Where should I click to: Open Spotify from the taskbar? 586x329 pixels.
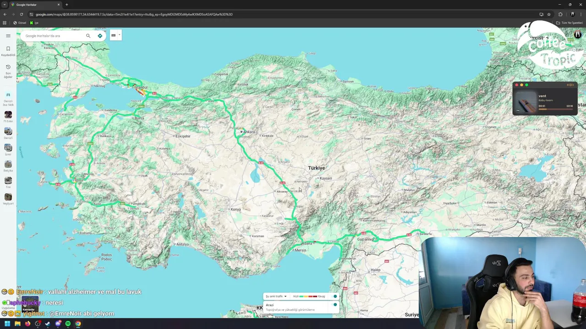pyautogui.click(x=68, y=324)
